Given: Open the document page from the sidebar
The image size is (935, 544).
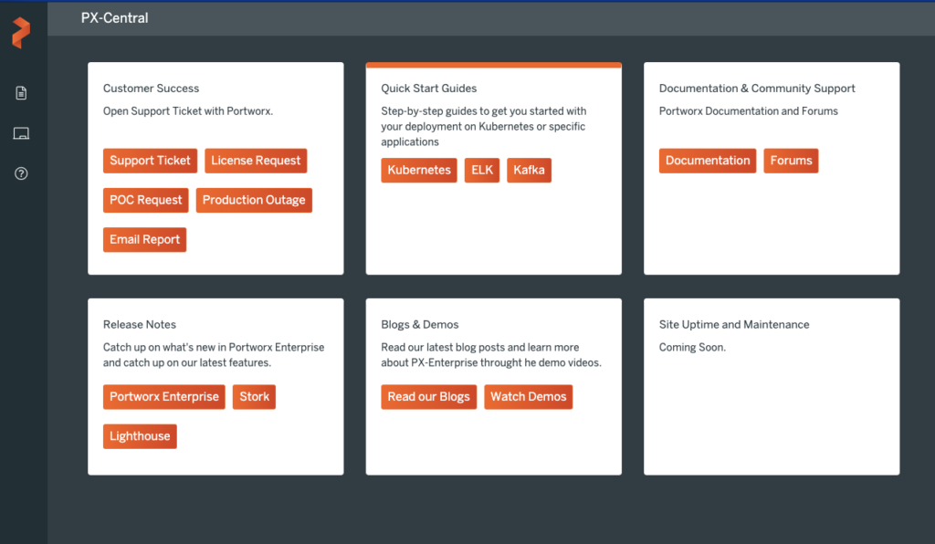Looking at the screenshot, I should 21,92.
